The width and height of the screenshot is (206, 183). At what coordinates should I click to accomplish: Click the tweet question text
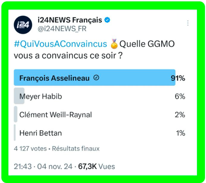pos(94,49)
